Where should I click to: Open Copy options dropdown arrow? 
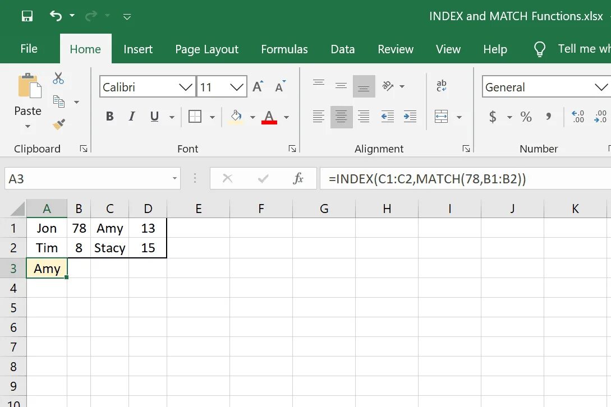pyautogui.click(x=76, y=102)
